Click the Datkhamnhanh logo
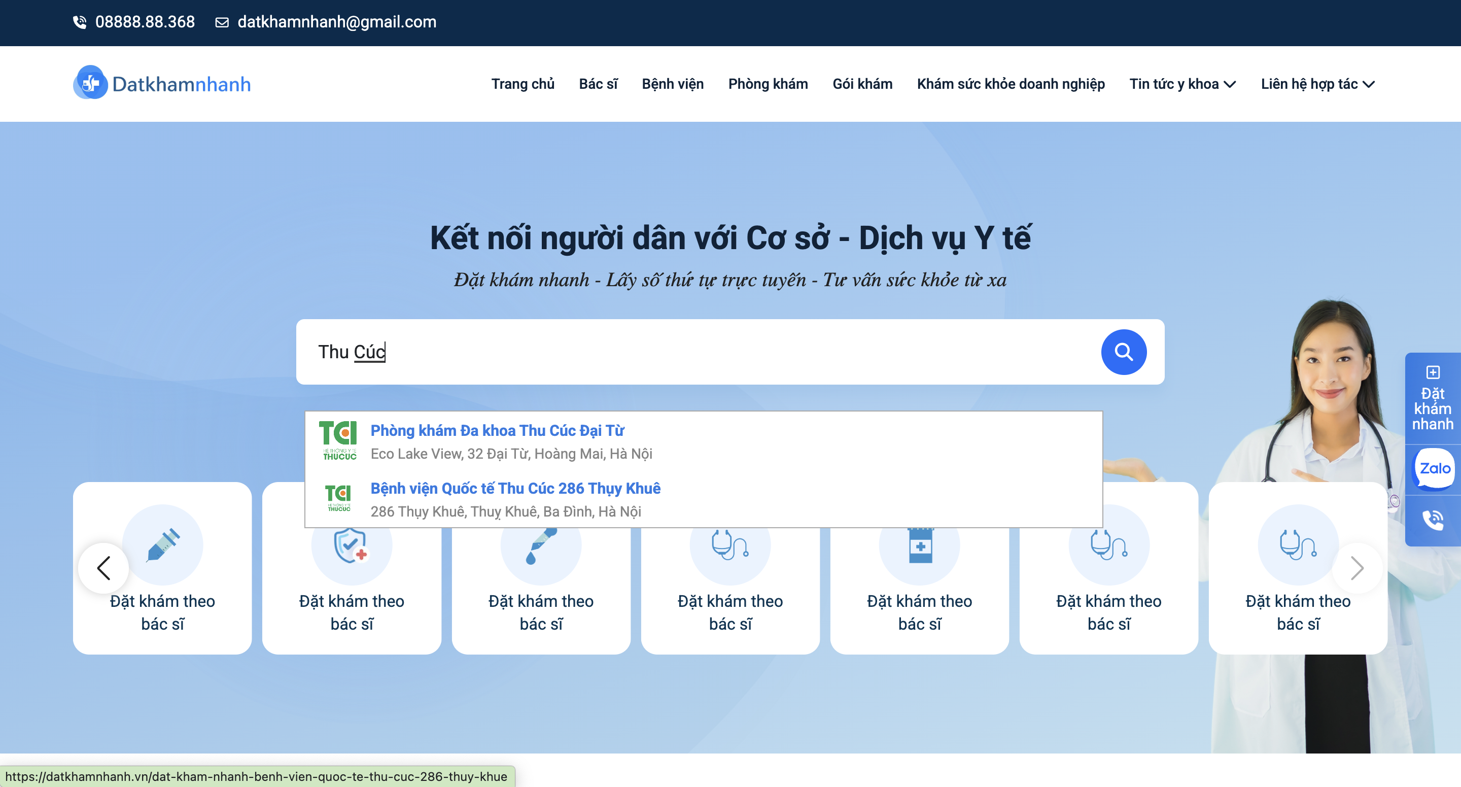The width and height of the screenshot is (1461, 787). 162,83
